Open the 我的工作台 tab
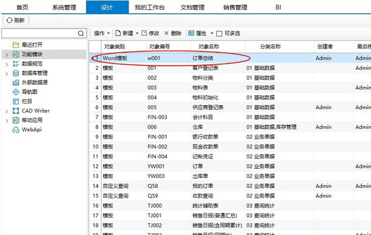The height and width of the screenshot is (235, 371). (x=150, y=7)
